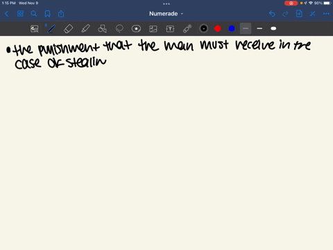Open the three-dot more options menu
The width and height of the screenshot is (333, 250).
pyautogui.click(x=326, y=14)
